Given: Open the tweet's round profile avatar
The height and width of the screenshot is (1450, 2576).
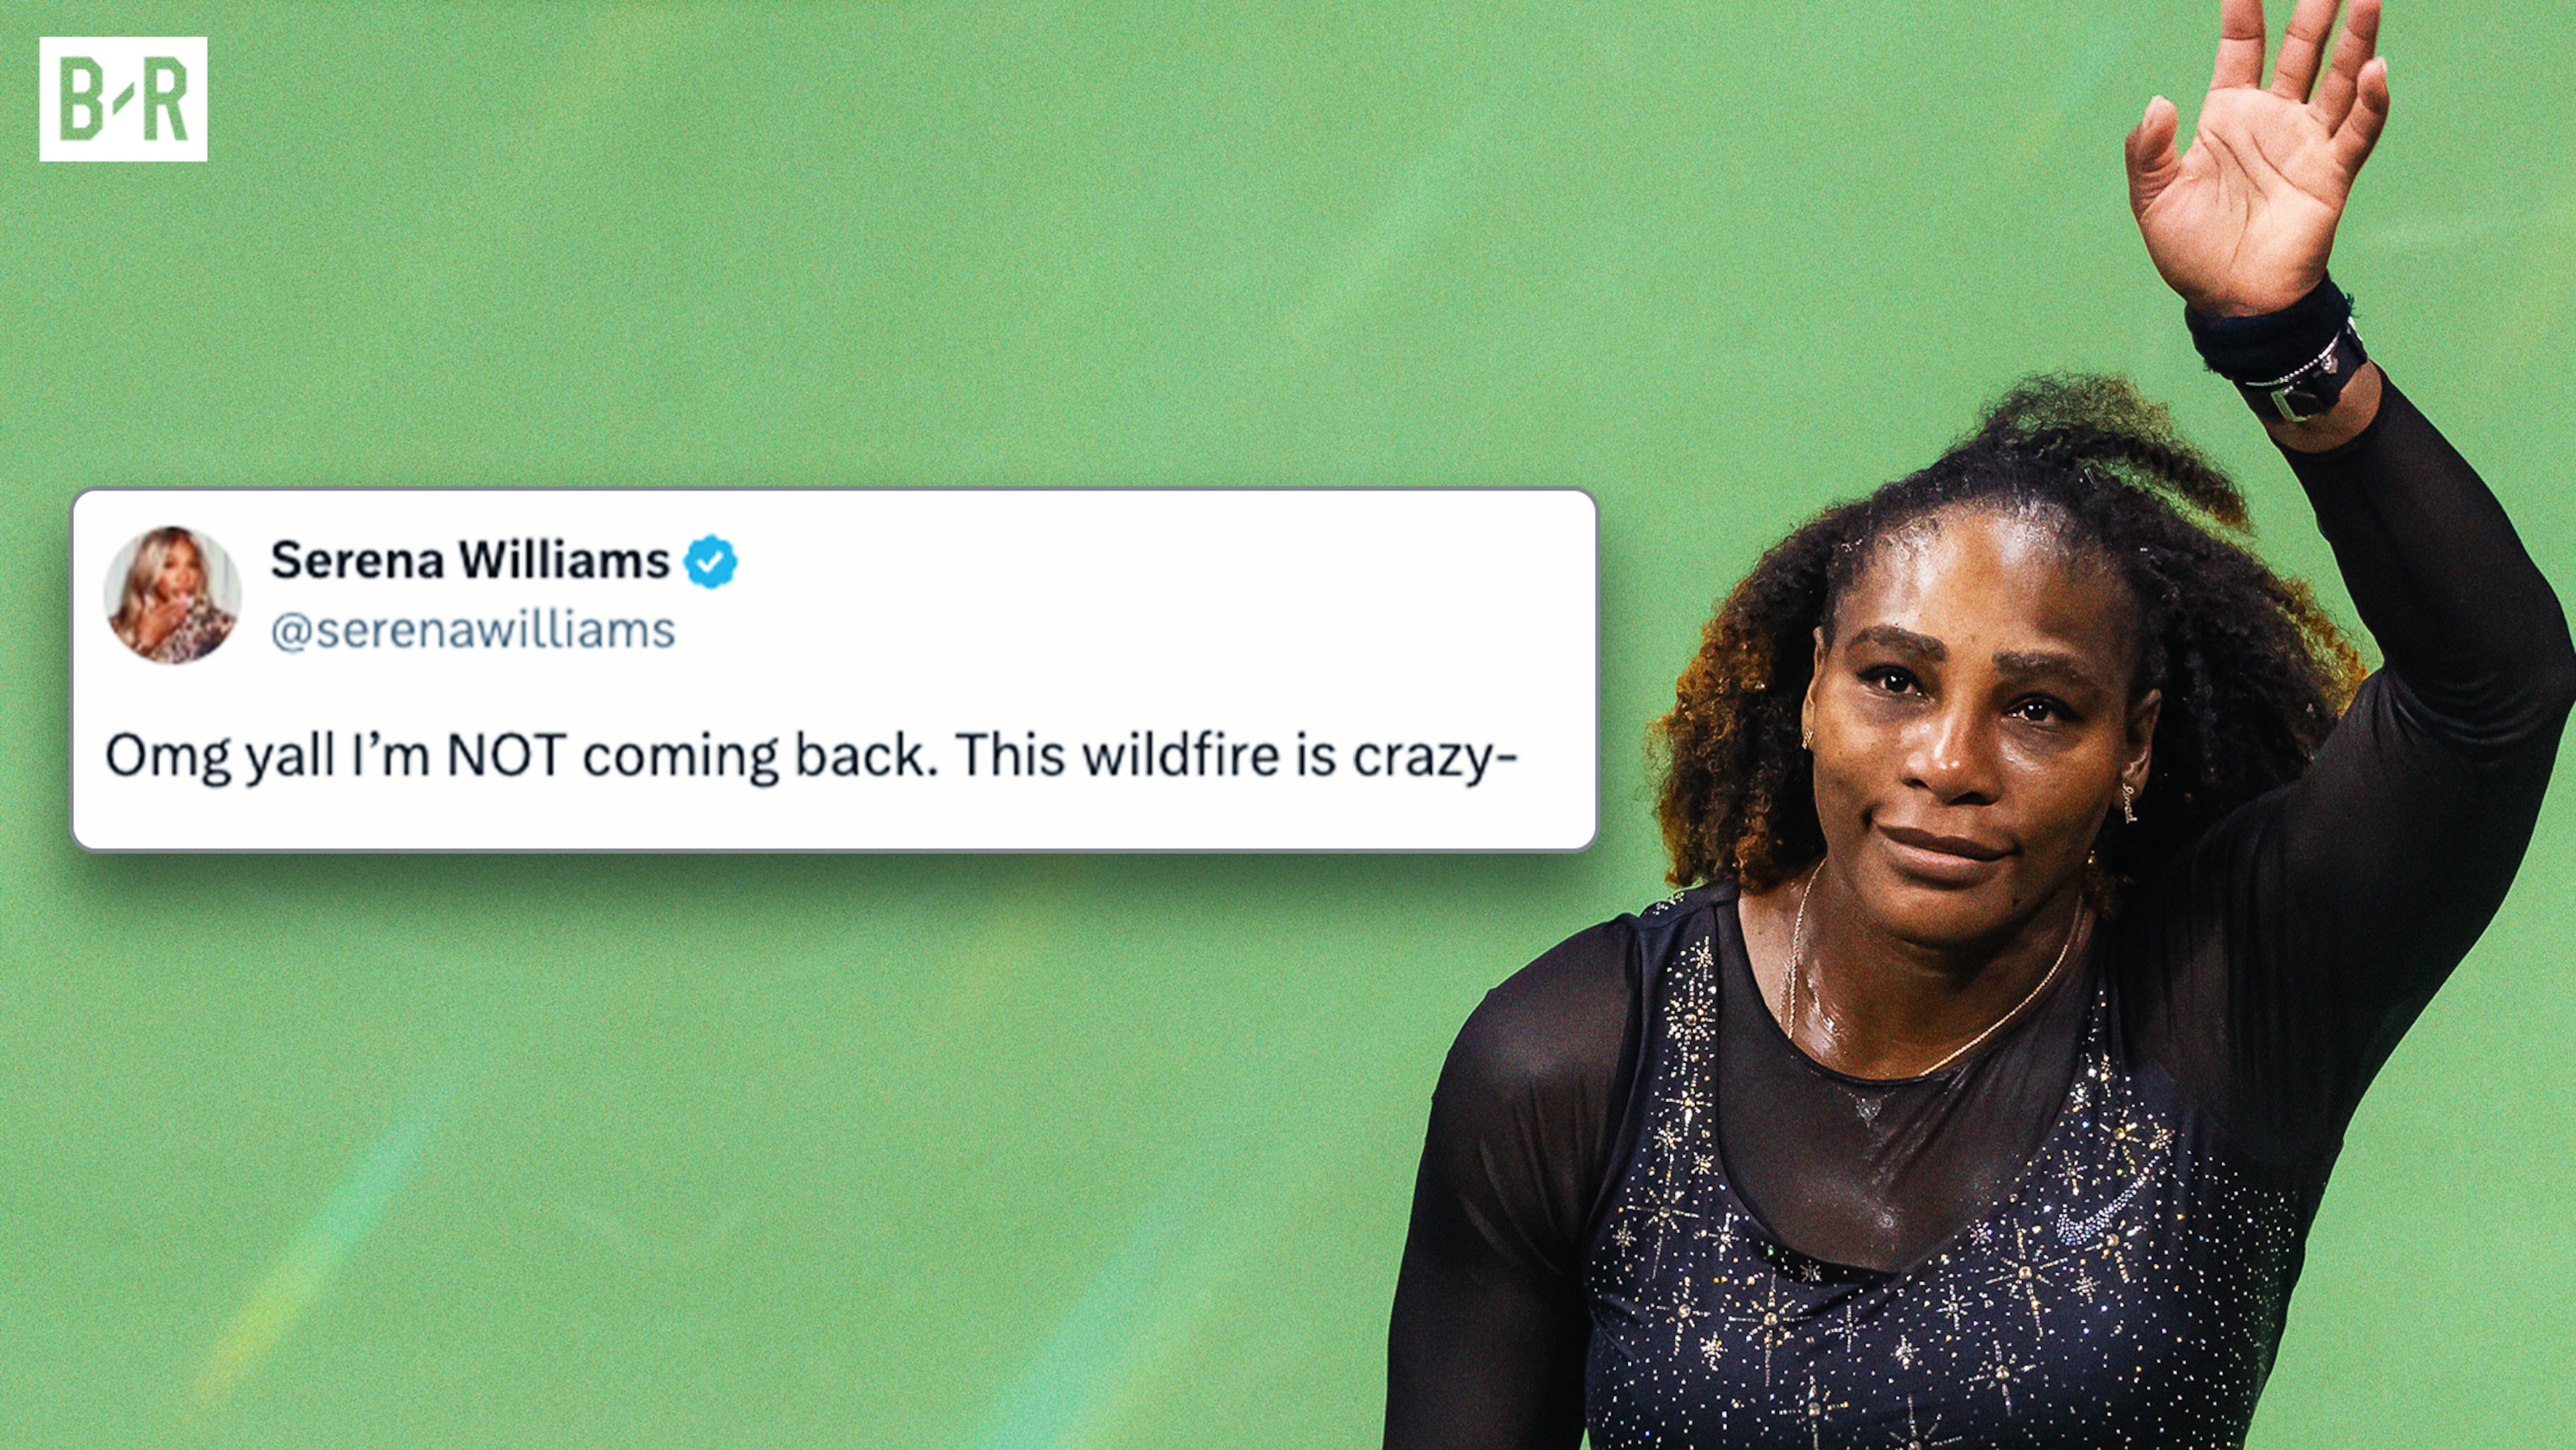Looking at the screenshot, I should coord(172,595).
